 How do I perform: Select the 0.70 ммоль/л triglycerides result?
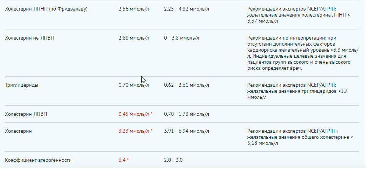click(134, 85)
